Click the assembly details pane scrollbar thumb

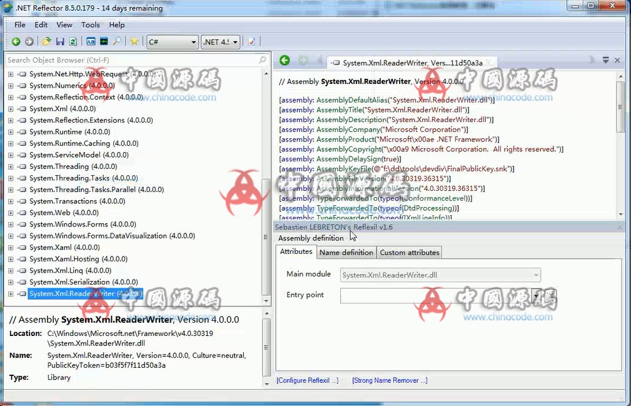[266, 347]
